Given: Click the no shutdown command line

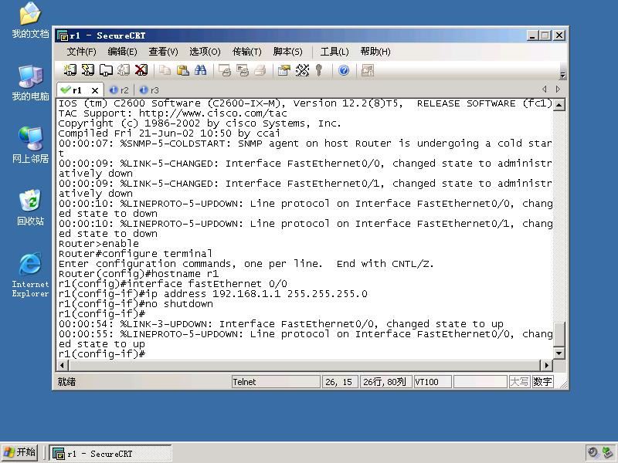Looking at the screenshot, I should pyautogui.click(x=136, y=304).
